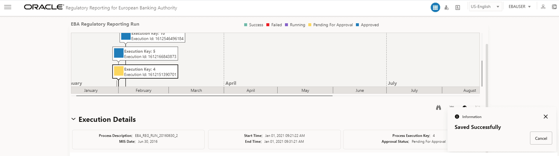The width and height of the screenshot is (559, 156).
Task: Click the binoculars search icon
Action: (x=438, y=107)
